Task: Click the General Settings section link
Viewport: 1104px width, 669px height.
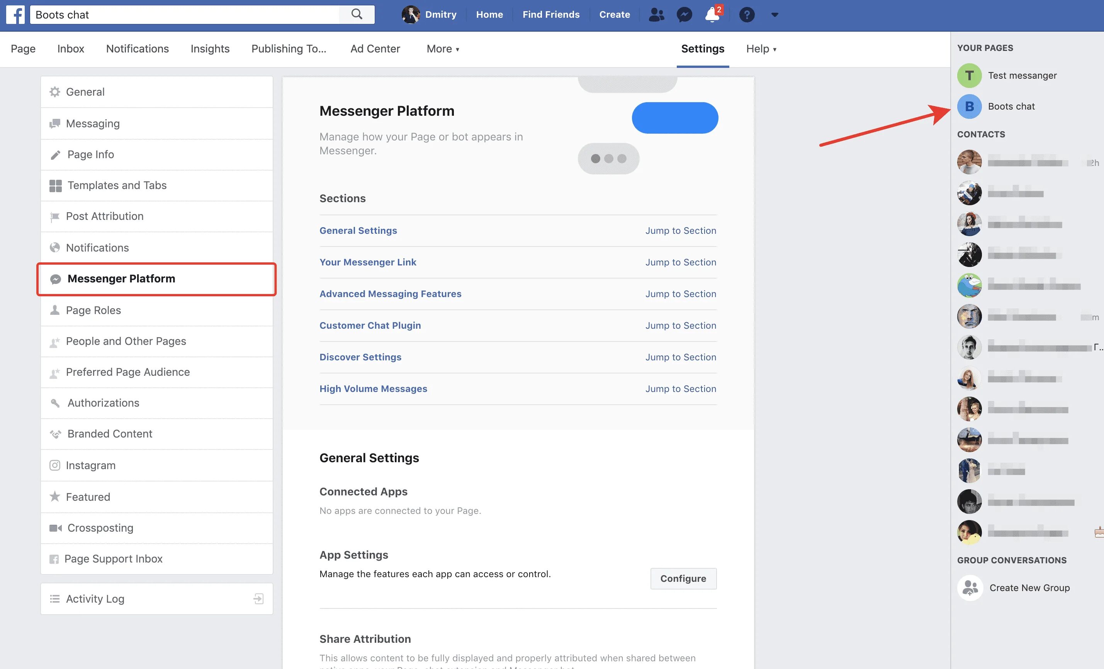Action: coord(358,230)
